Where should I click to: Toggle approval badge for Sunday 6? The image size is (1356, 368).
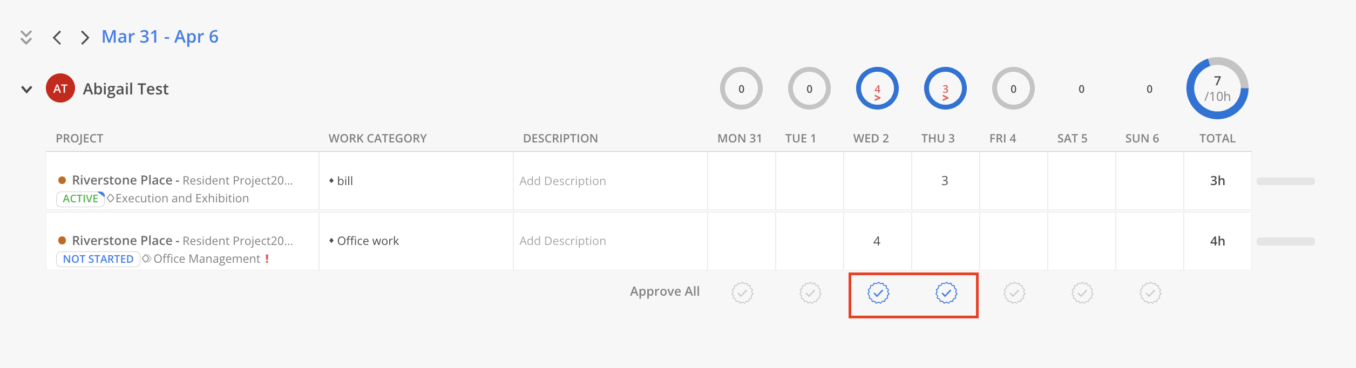click(1150, 293)
